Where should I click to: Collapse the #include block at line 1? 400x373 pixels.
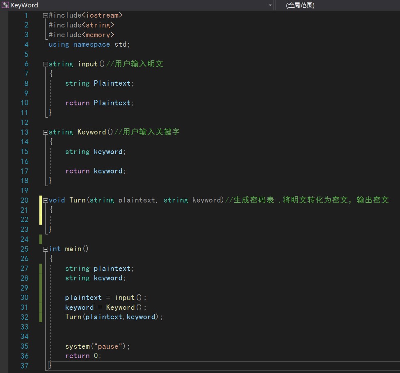[46, 16]
